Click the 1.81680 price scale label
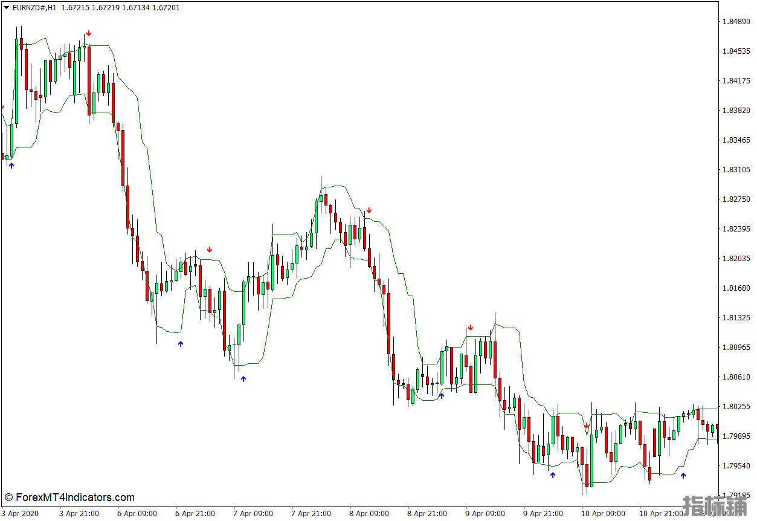The height and width of the screenshot is (521, 757). [736, 288]
